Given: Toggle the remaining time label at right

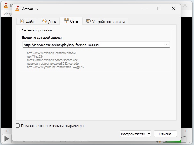Looking at the screenshot, I should pos(187,131).
